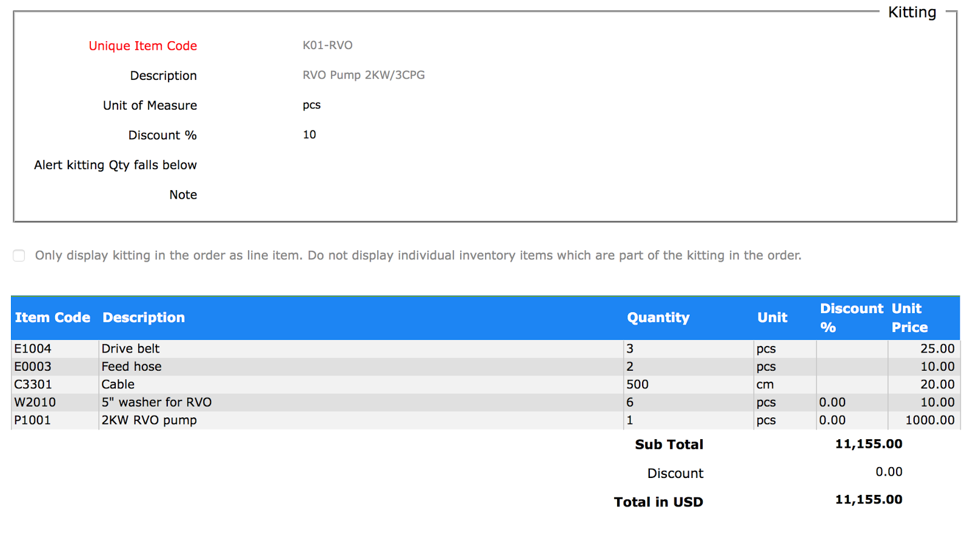
Task: Edit the Discount % value of 10
Action: [310, 134]
